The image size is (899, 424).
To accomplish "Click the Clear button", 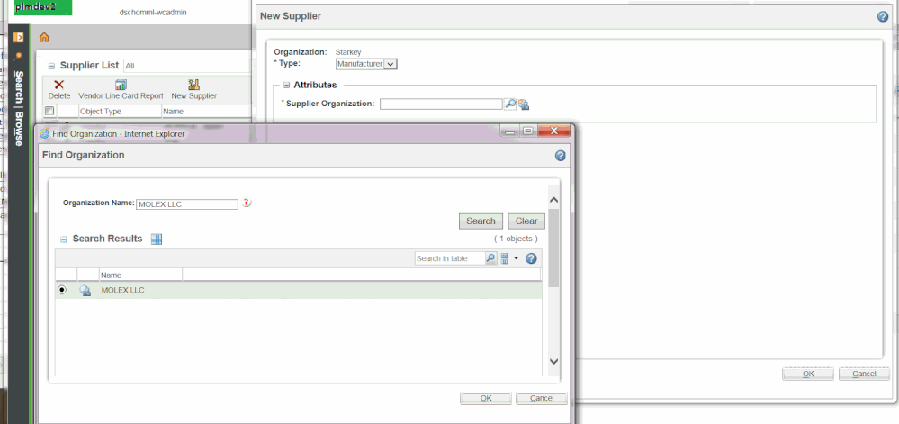I will (x=526, y=221).
